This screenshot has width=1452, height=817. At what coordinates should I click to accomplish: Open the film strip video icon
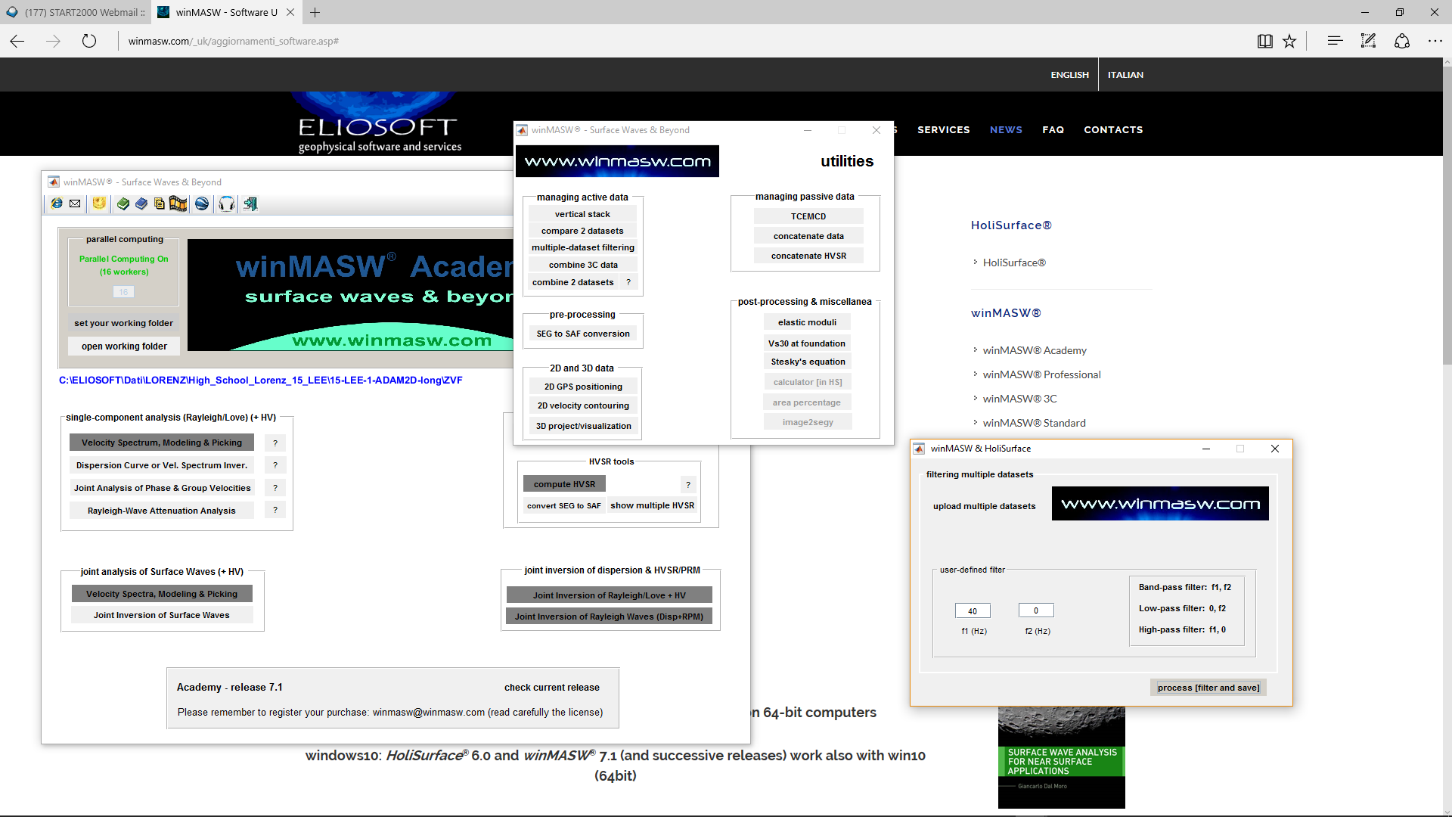coord(178,203)
